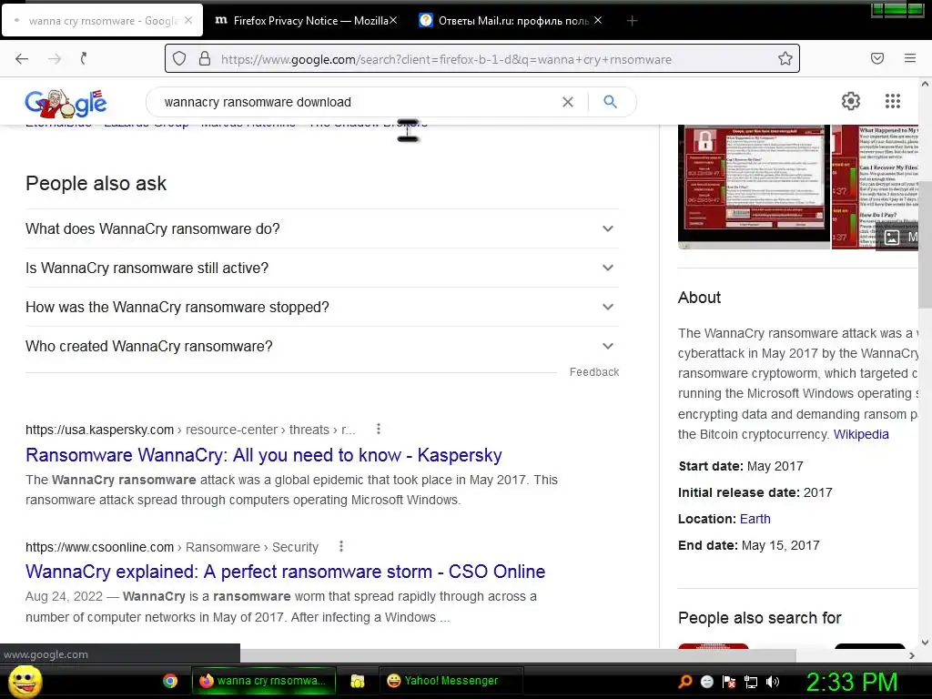
Task: Open options dots for Kaspersky result
Action: 379,429
